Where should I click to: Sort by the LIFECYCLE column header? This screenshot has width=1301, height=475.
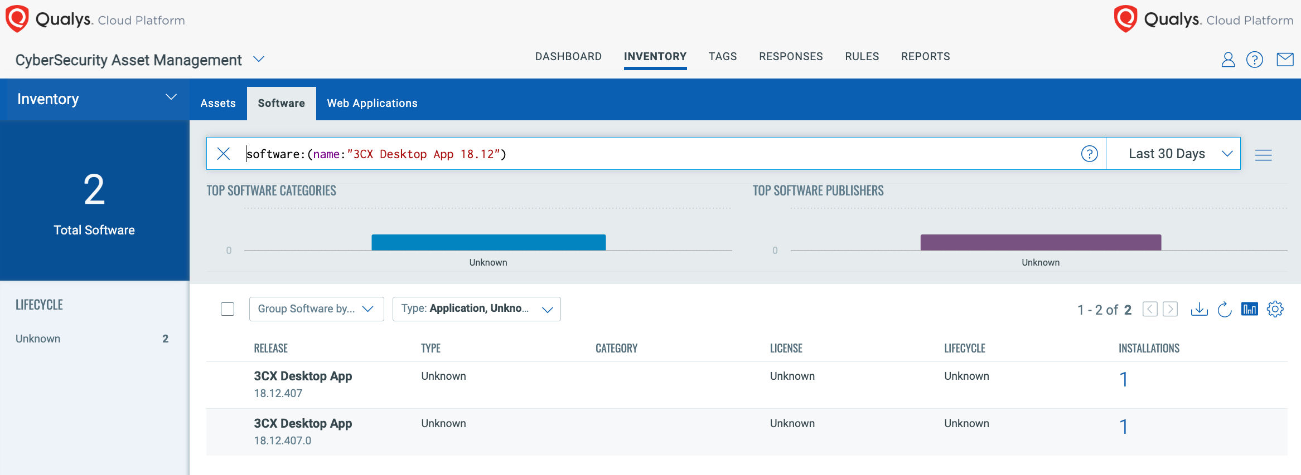(x=964, y=348)
